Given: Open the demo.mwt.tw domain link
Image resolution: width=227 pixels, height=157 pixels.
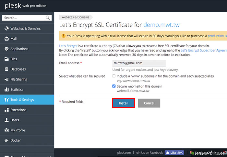Looking at the screenshot, I should point(161,25).
